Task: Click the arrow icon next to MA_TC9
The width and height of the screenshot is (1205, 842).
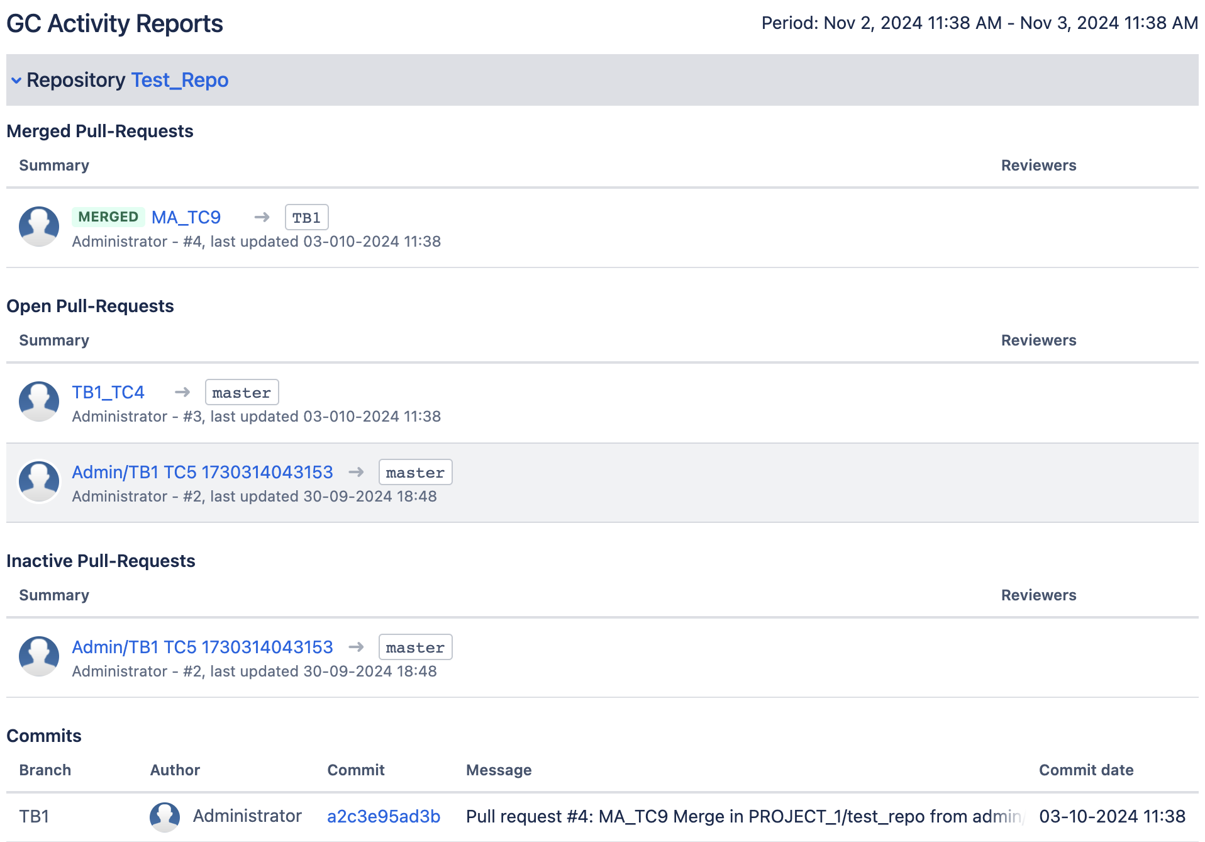Action: click(262, 218)
